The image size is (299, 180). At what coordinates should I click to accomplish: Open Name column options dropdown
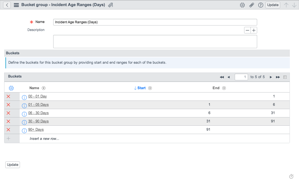point(44,88)
